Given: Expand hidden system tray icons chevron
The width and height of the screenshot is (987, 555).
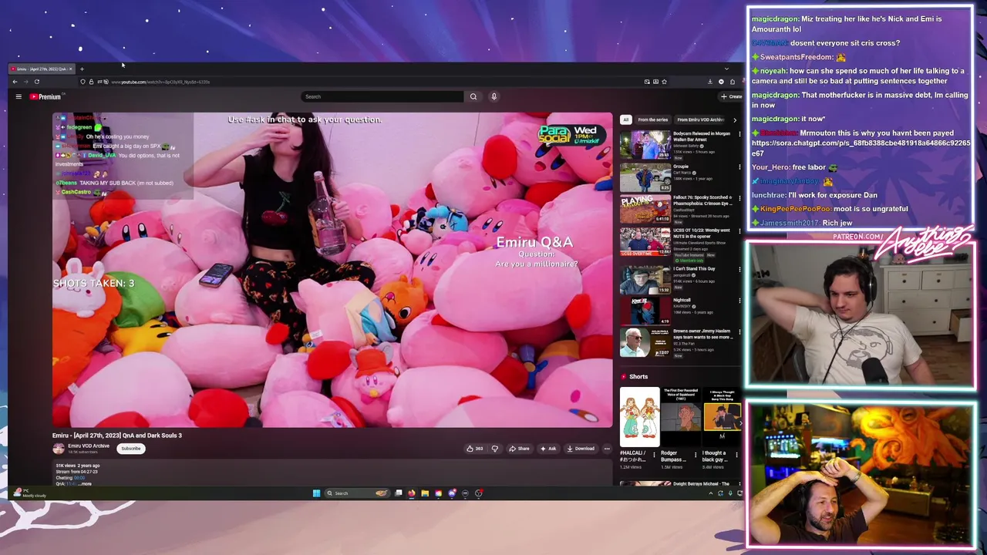Looking at the screenshot, I should coord(711,493).
